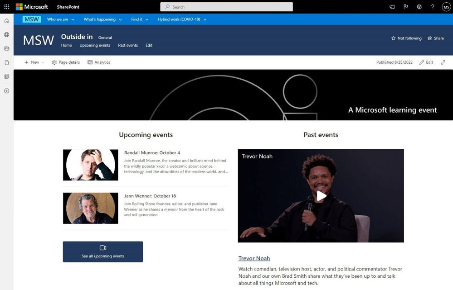The height and width of the screenshot is (290, 453).
Task: Play the Trevor Noah video
Action: tap(321, 196)
